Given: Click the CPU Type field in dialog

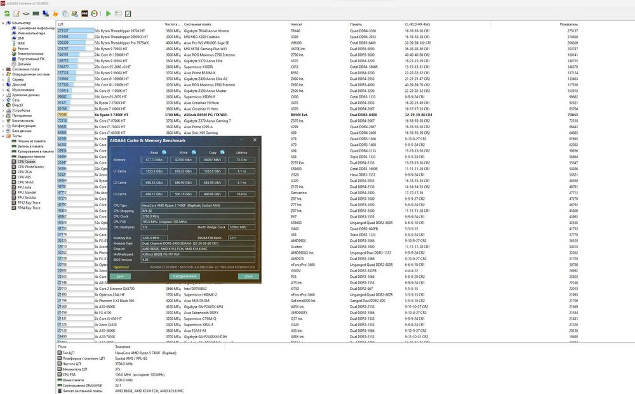Looking at the screenshot, I should (197, 206).
